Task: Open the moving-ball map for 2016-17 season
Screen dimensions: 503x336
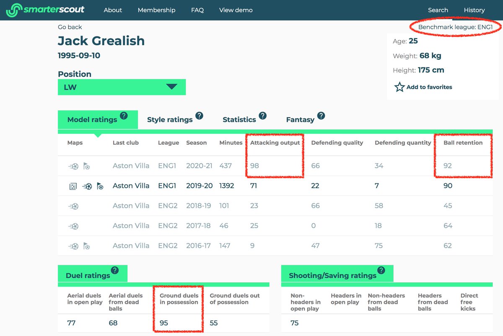Action: (74, 246)
